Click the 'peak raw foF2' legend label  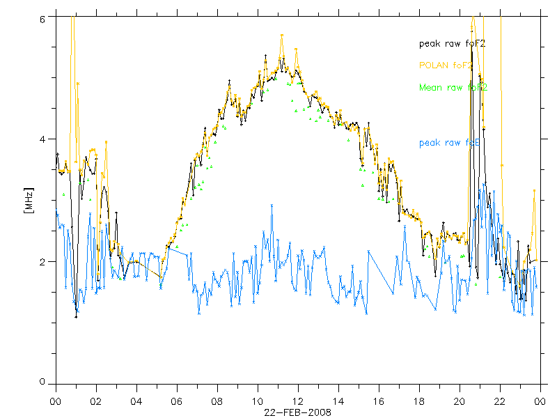pos(452,44)
